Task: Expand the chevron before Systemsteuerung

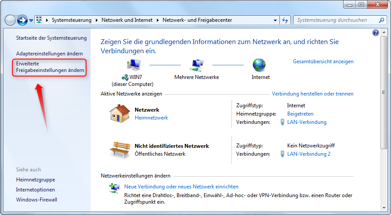Action: (47, 20)
